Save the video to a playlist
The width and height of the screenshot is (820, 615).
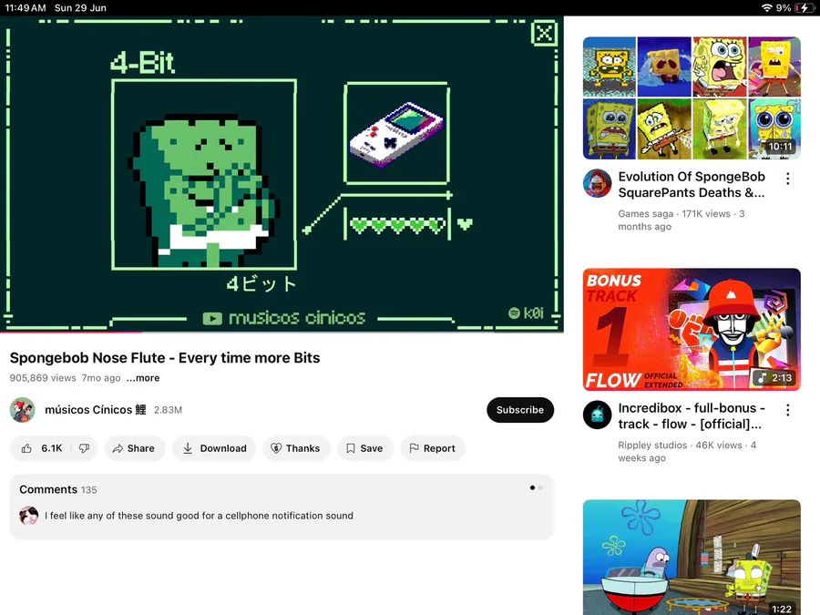coord(365,448)
